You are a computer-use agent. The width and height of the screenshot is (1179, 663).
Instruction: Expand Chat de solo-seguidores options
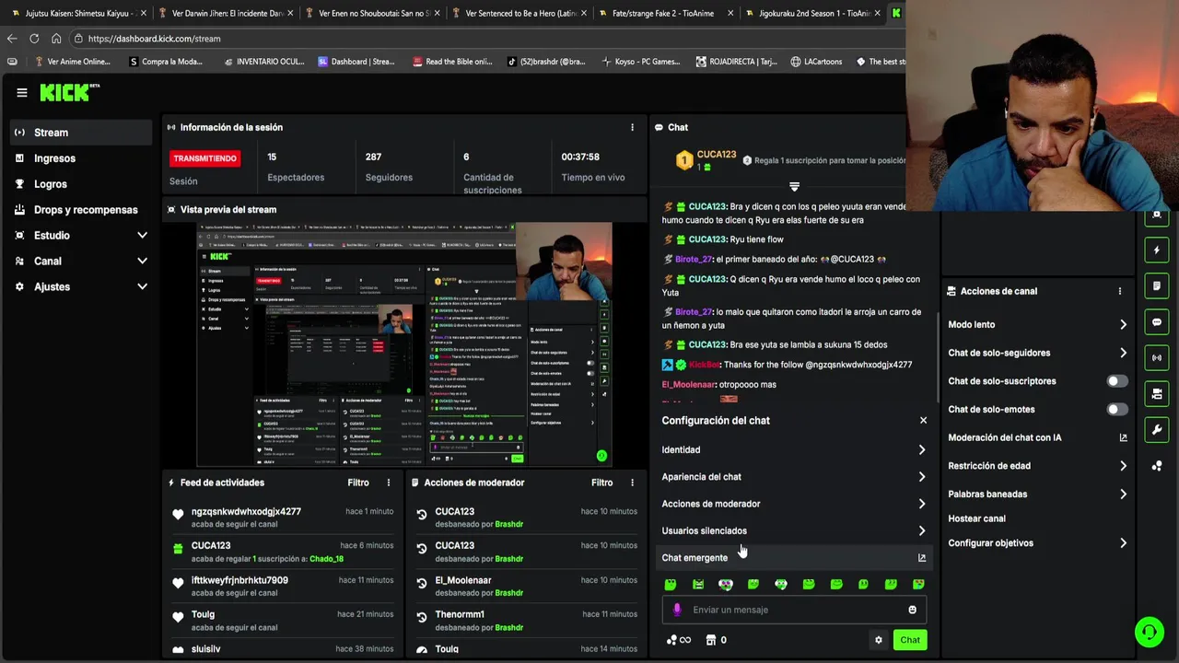(x=1038, y=353)
